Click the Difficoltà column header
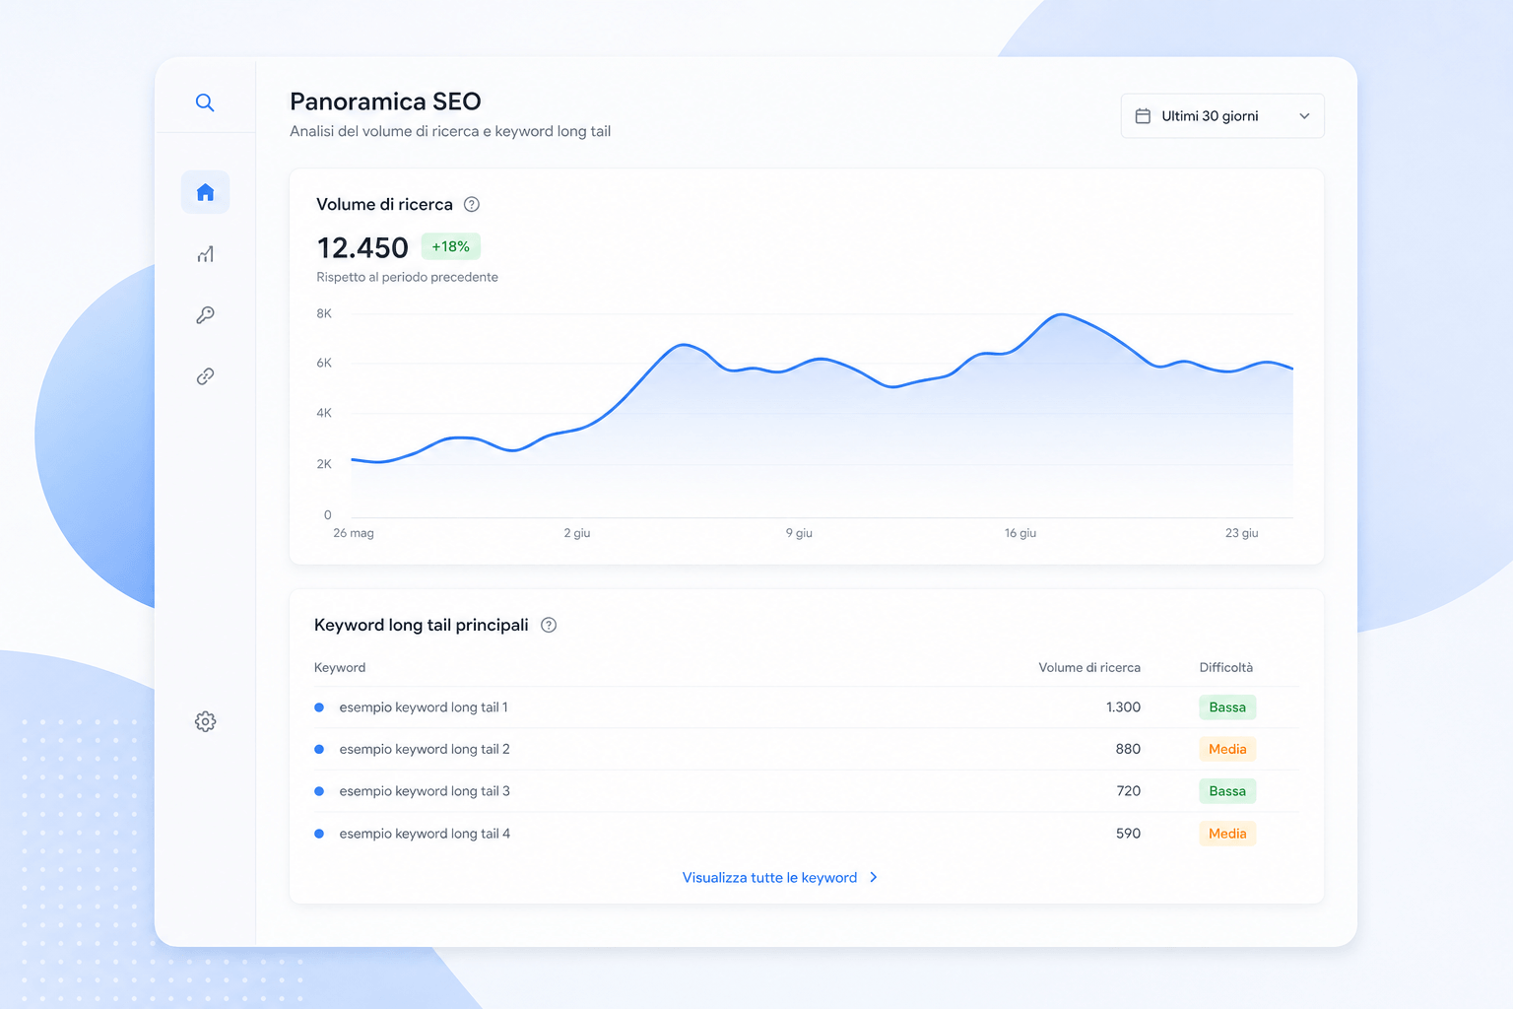Image resolution: width=1513 pixels, height=1009 pixels. click(x=1226, y=667)
